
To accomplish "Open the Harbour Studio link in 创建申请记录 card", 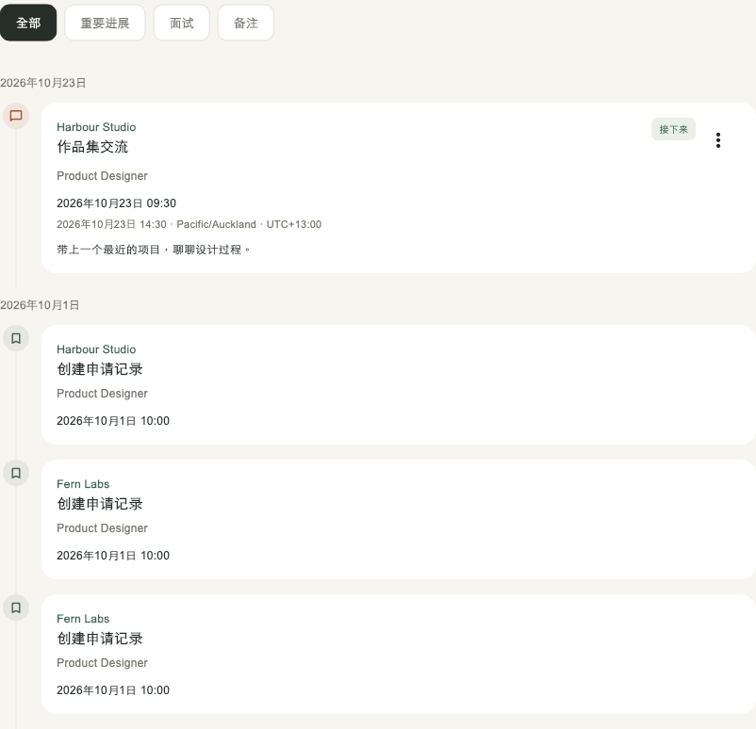I will (96, 348).
